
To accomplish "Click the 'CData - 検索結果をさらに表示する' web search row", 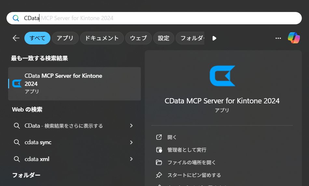I will pos(74,126).
